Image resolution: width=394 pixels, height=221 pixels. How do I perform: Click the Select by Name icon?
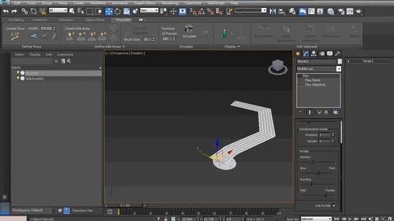81,11
